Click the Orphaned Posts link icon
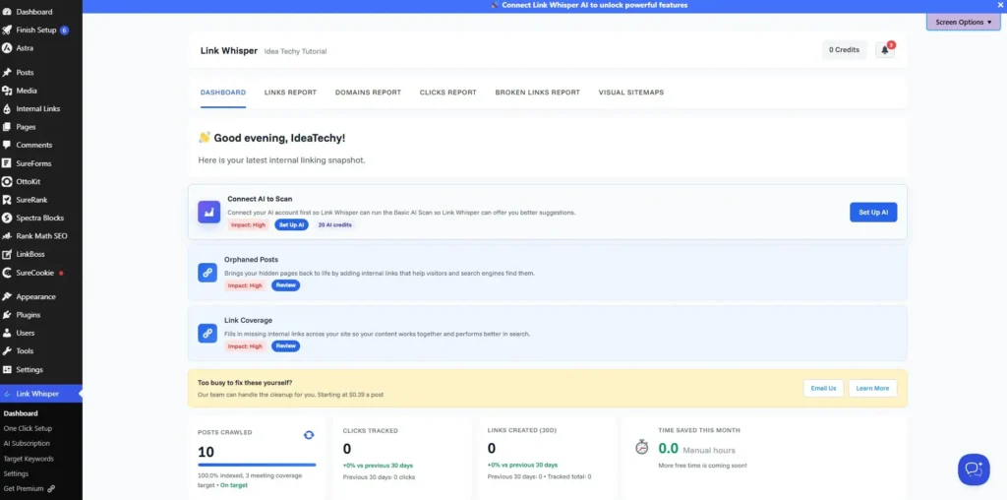This screenshot has height=500, width=1007. click(x=207, y=273)
